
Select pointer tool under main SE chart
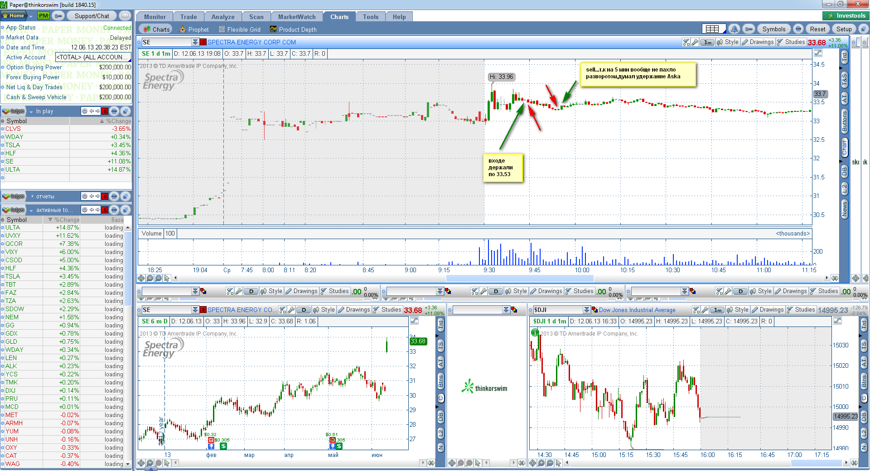[167, 278]
